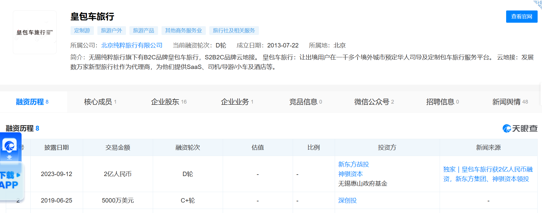Viewport: 542px width, 213px height.
Task: Select the 定制游 tag
Action: [x=82, y=31]
